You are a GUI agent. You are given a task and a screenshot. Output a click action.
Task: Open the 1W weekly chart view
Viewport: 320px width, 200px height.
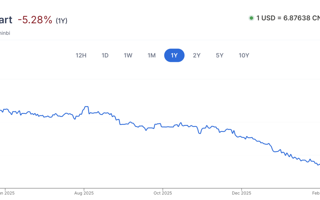coord(128,55)
